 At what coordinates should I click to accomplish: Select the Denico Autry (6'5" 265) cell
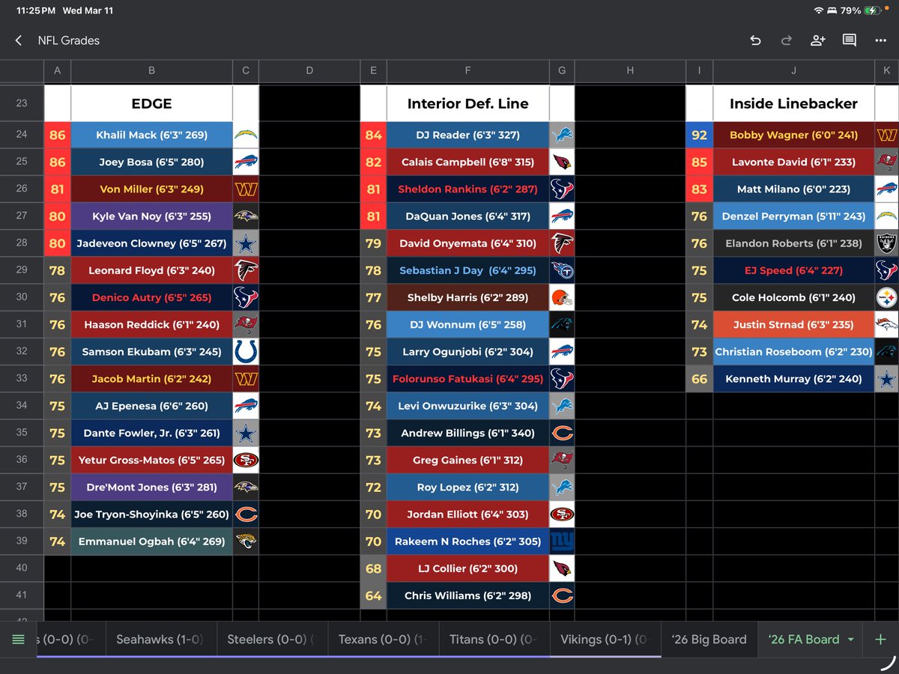(x=152, y=297)
